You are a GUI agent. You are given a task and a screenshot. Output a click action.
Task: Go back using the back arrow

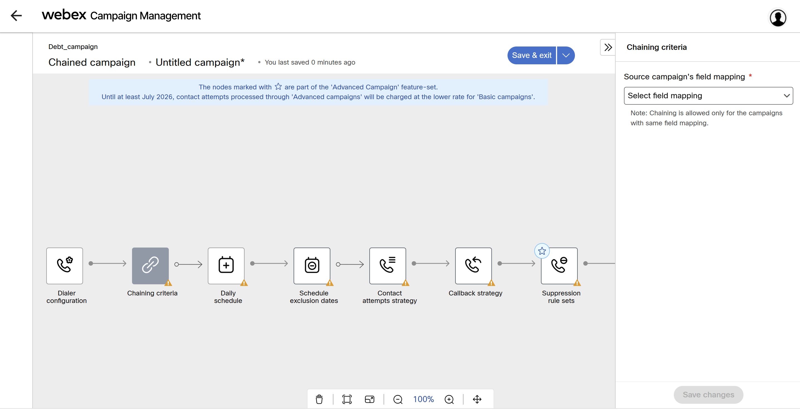click(16, 16)
